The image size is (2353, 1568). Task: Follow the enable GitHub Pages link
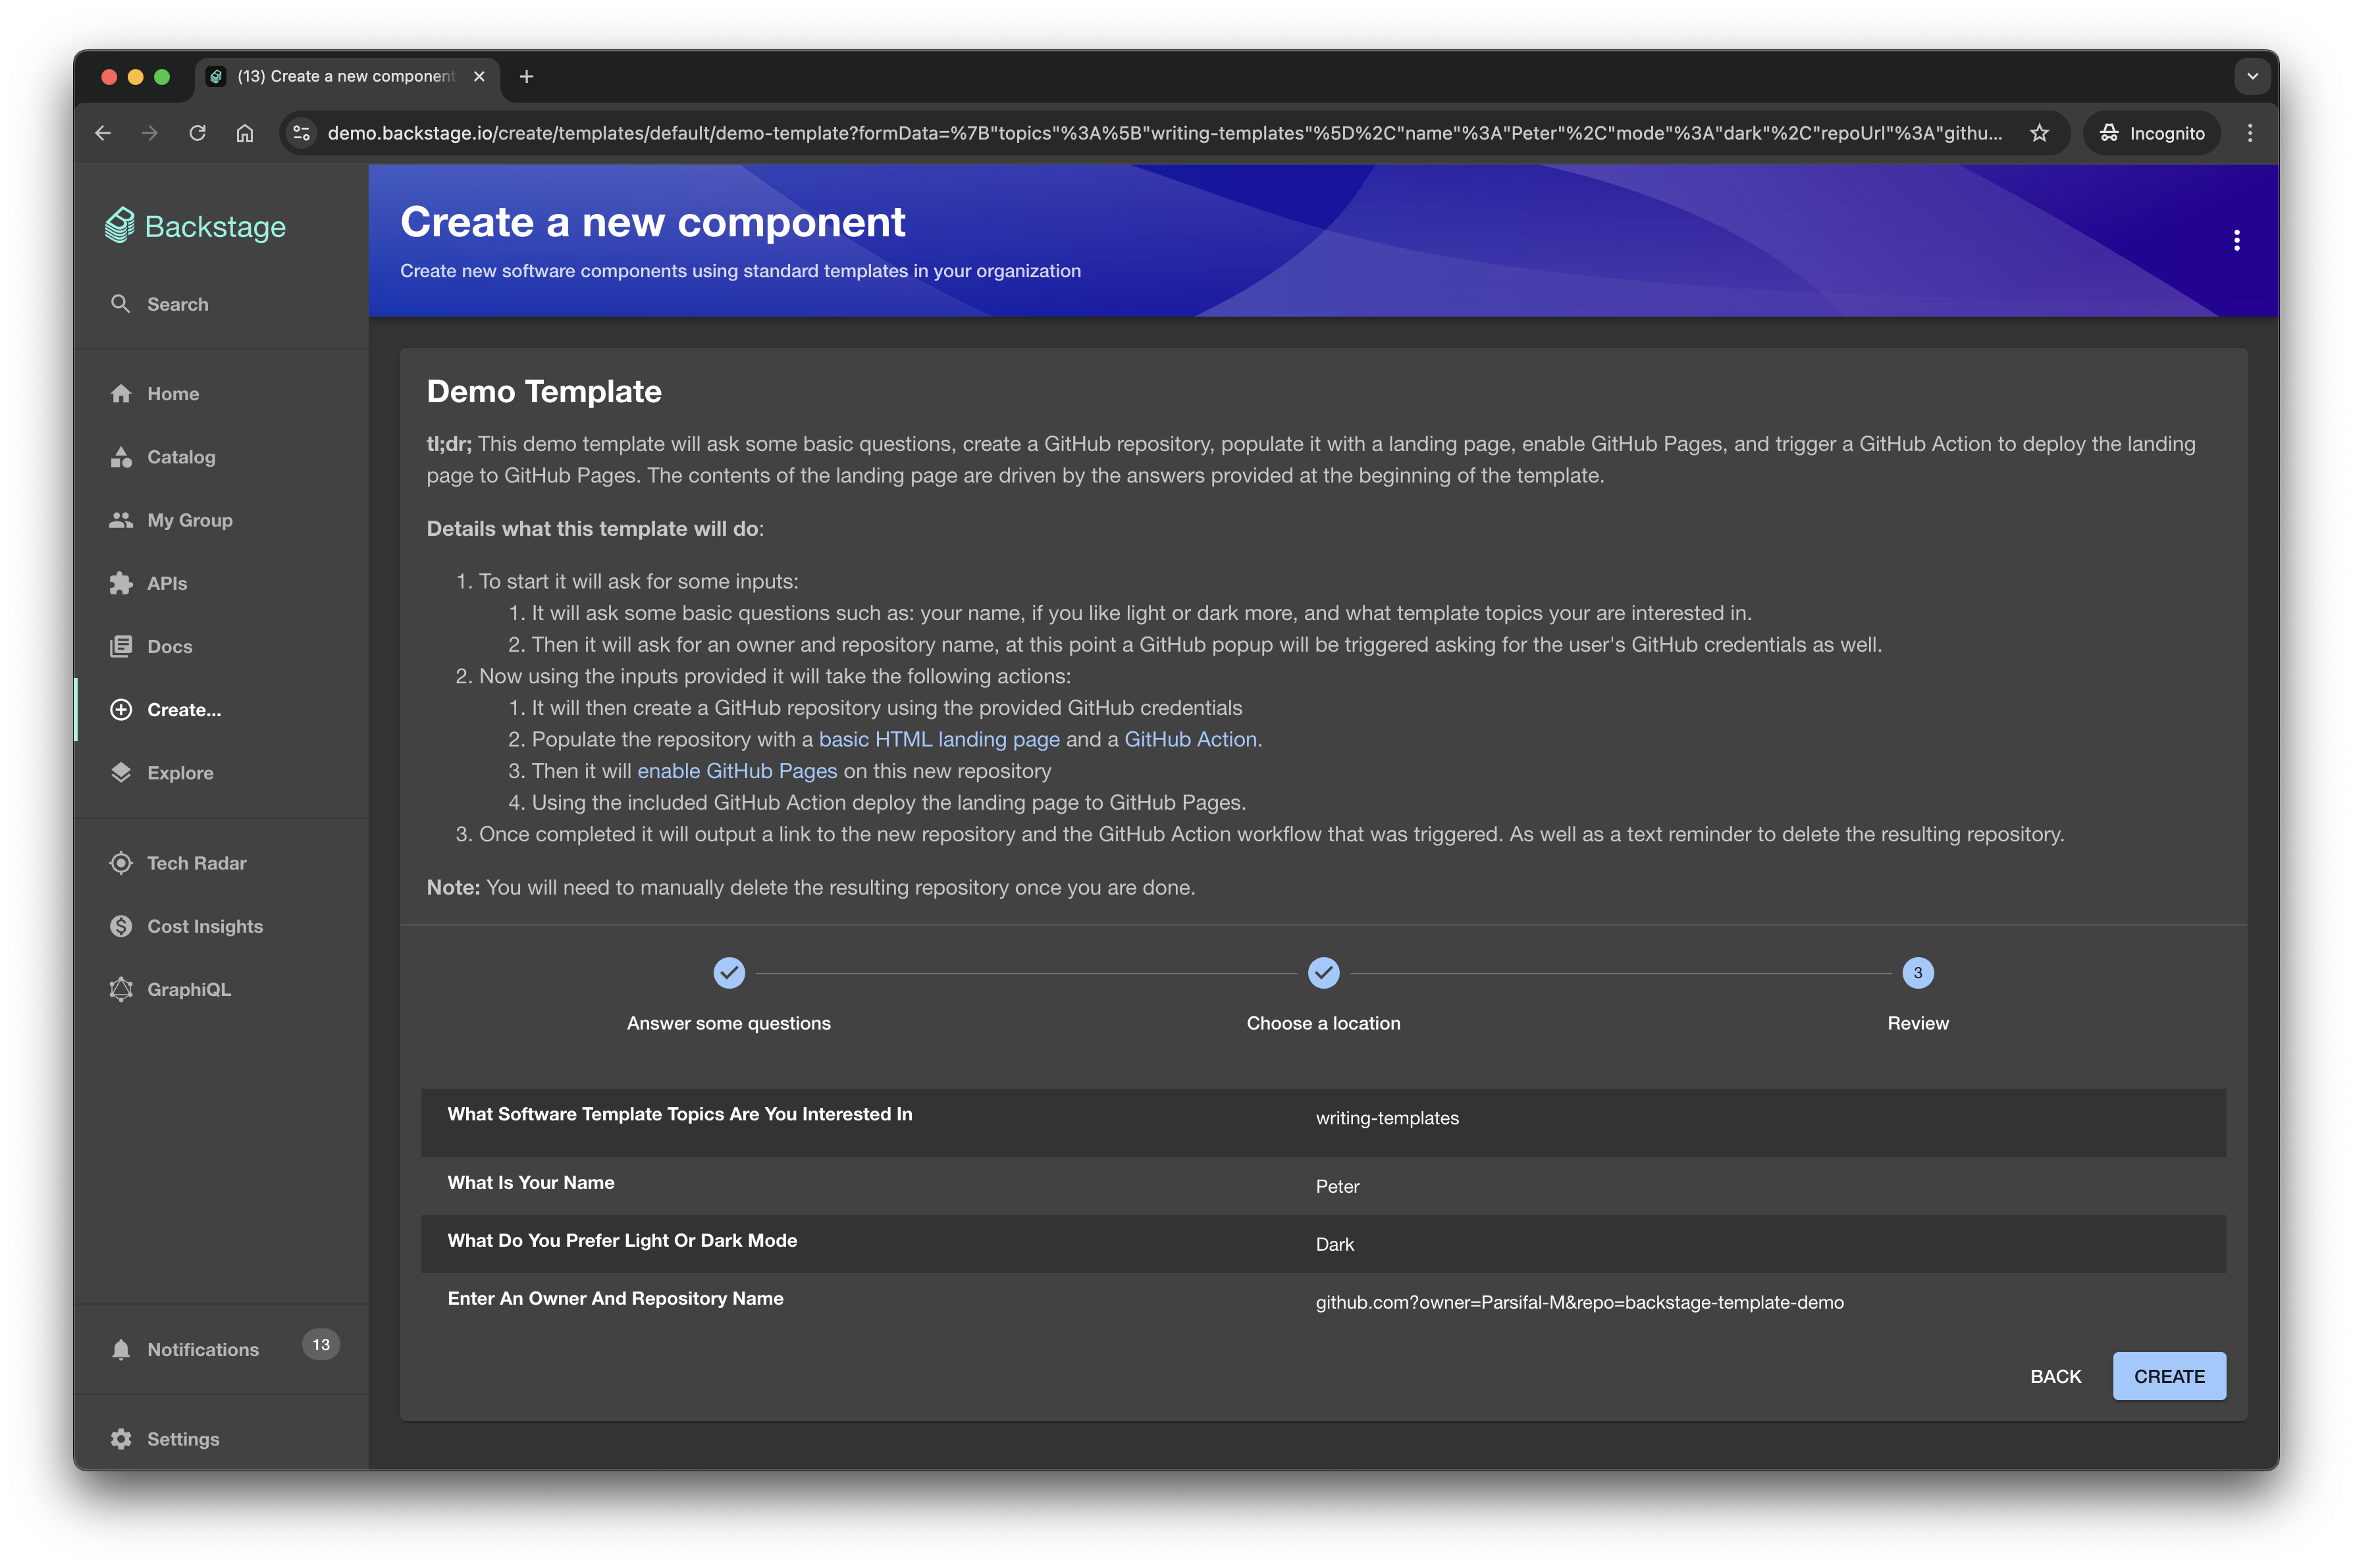point(737,771)
